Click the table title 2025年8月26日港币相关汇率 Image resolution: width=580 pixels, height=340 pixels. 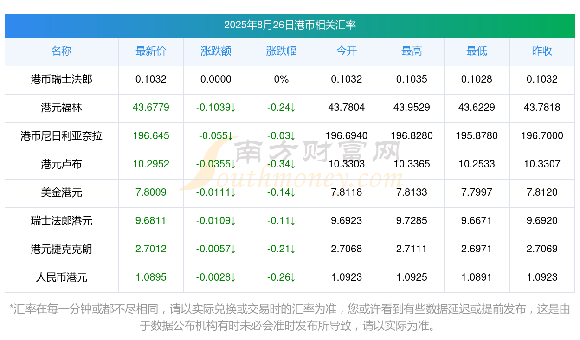pos(290,25)
